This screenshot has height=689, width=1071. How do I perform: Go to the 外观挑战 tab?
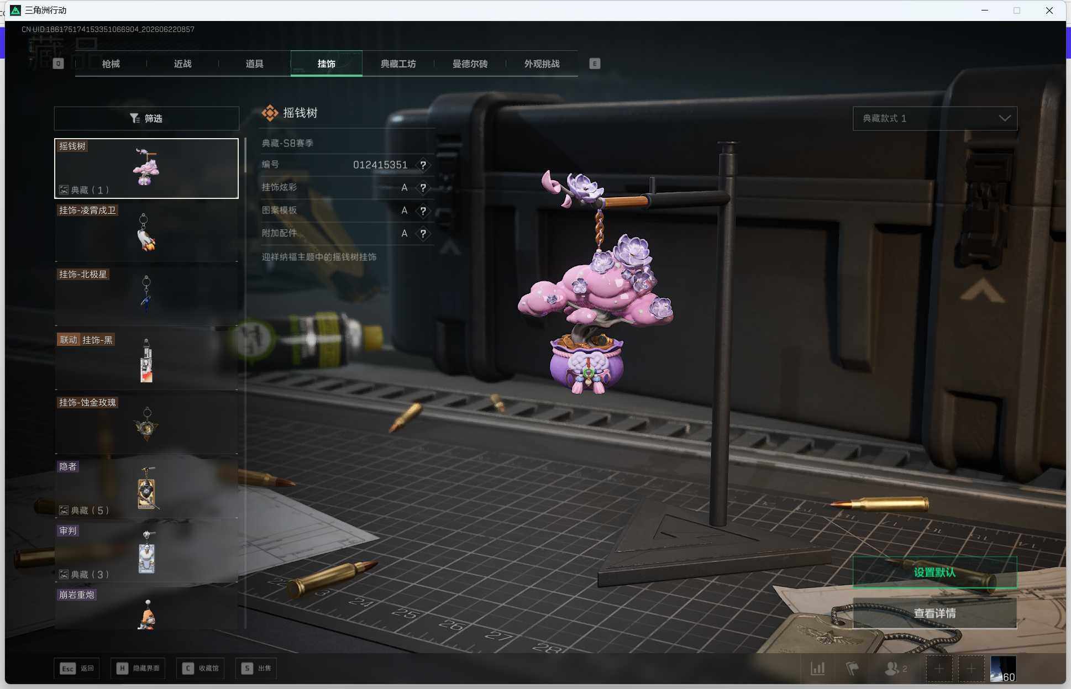(542, 64)
